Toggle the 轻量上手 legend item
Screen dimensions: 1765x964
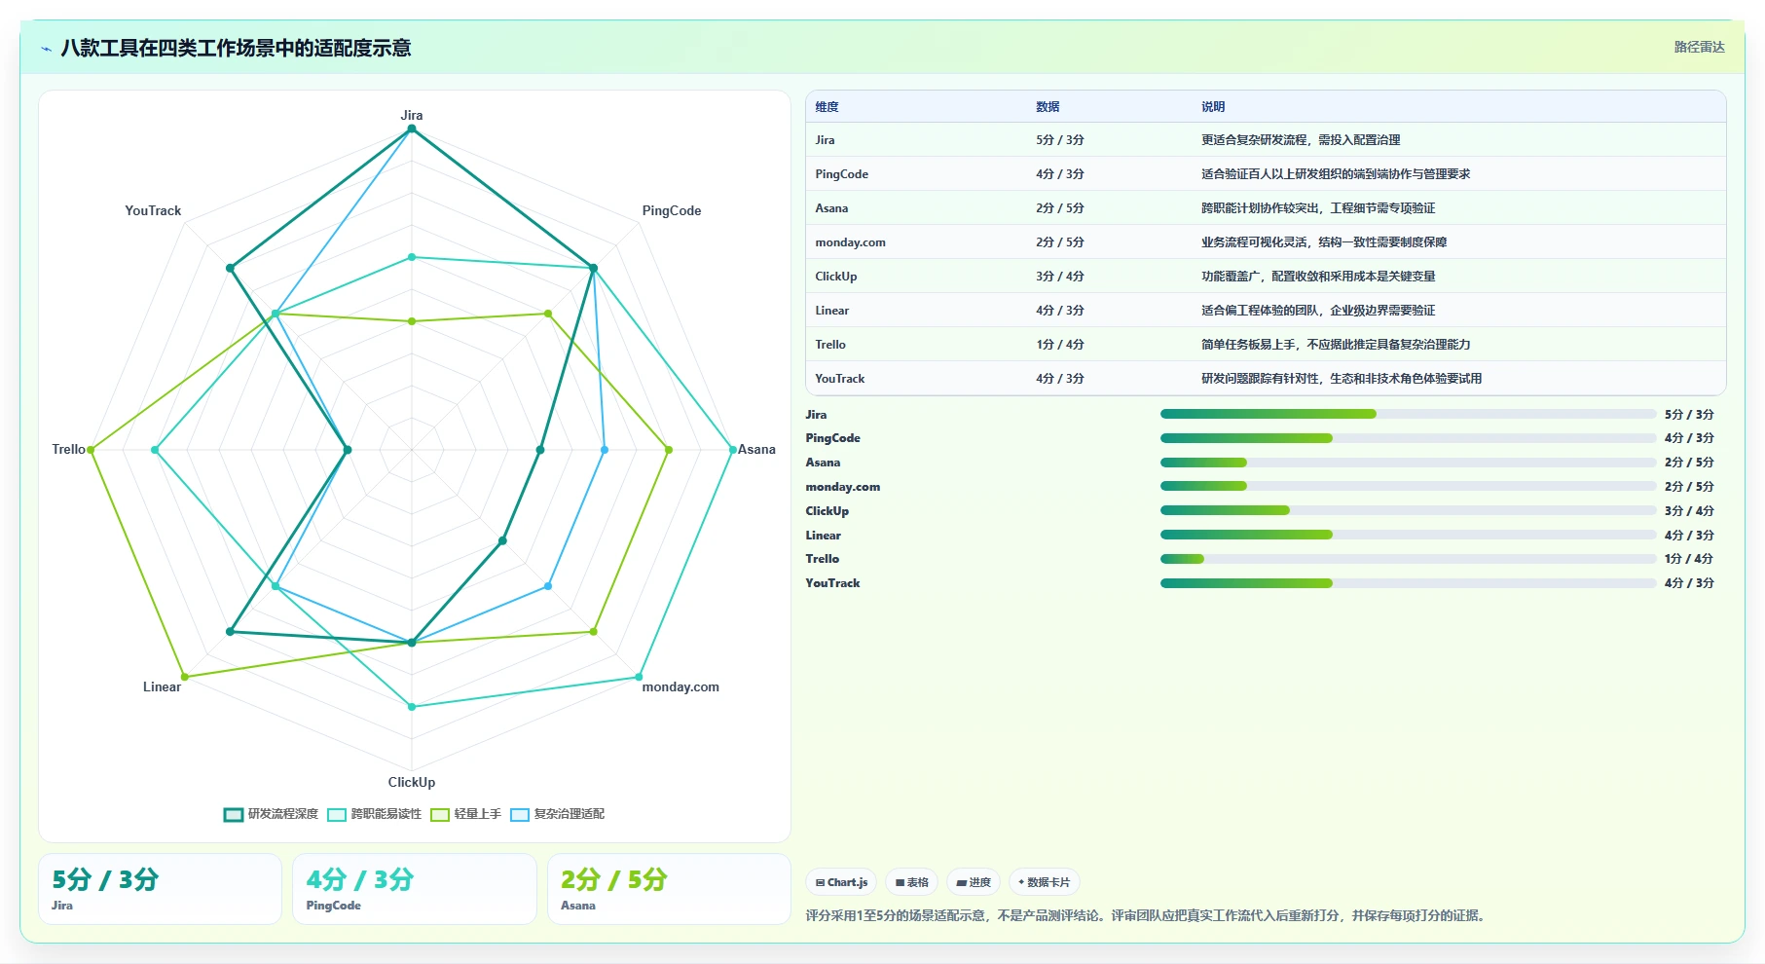[465, 814]
